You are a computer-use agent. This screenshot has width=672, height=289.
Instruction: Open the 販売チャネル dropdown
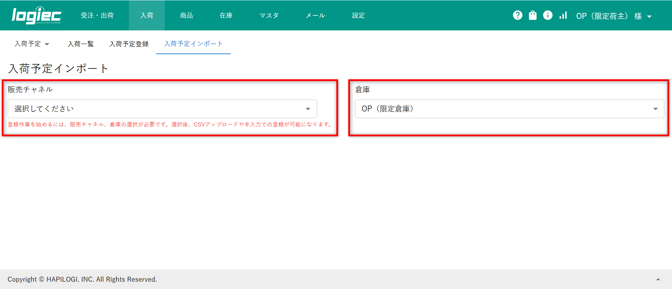[162, 109]
